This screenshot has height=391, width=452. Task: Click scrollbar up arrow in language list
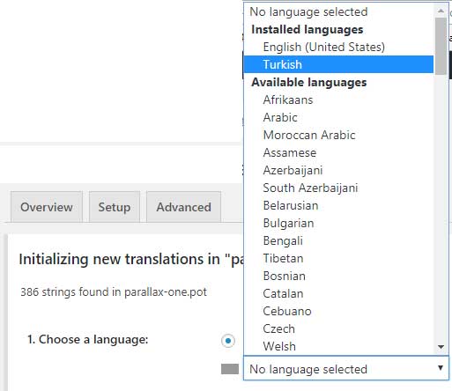click(x=441, y=11)
